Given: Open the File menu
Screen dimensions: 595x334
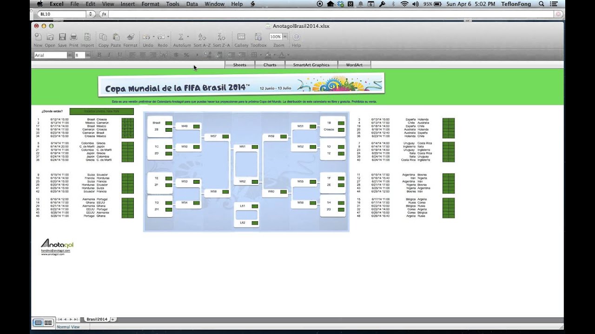Looking at the screenshot, I should (x=74, y=4).
